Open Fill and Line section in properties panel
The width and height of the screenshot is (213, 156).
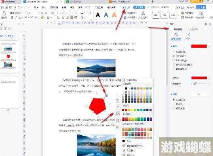176,36
